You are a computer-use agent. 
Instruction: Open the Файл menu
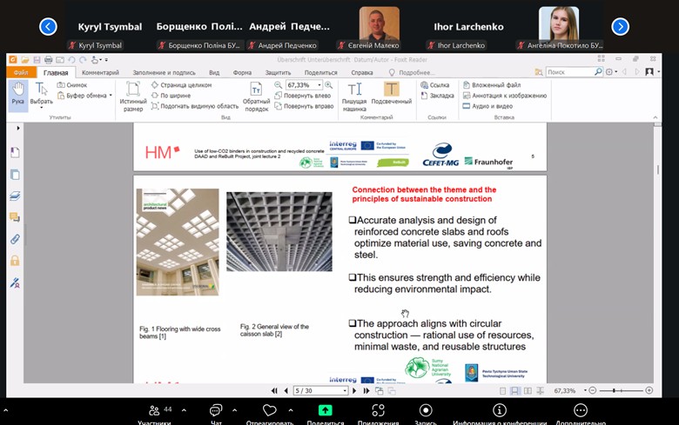point(20,73)
